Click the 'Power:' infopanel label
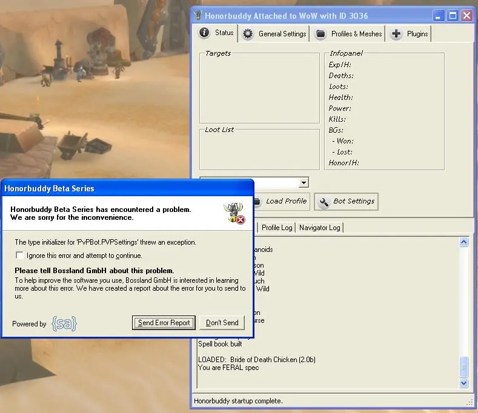Screen dimensions: 478x413 [x=340, y=108]
